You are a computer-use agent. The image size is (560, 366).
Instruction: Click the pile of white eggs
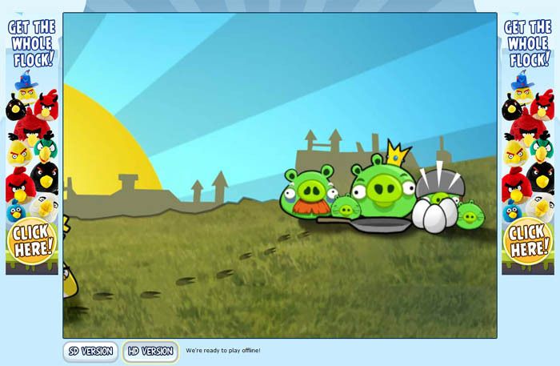(x=434, y=215)
